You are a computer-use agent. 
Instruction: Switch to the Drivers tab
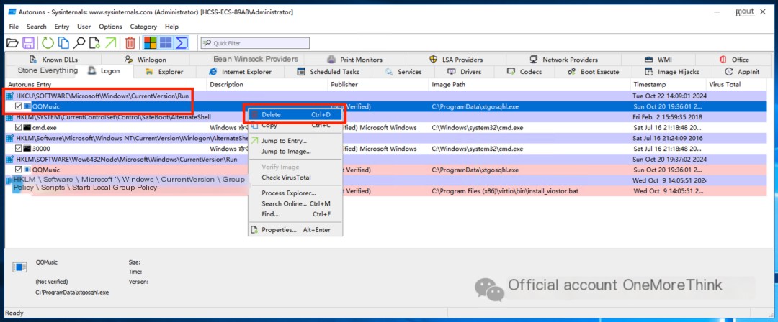[x=465, y=72]
